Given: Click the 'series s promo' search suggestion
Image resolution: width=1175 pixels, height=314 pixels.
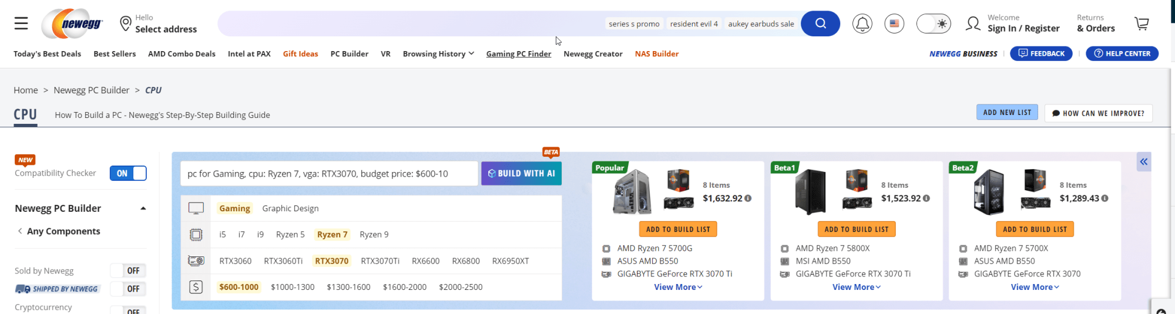Looking at the screenshot, I should (x=634, y=23).
